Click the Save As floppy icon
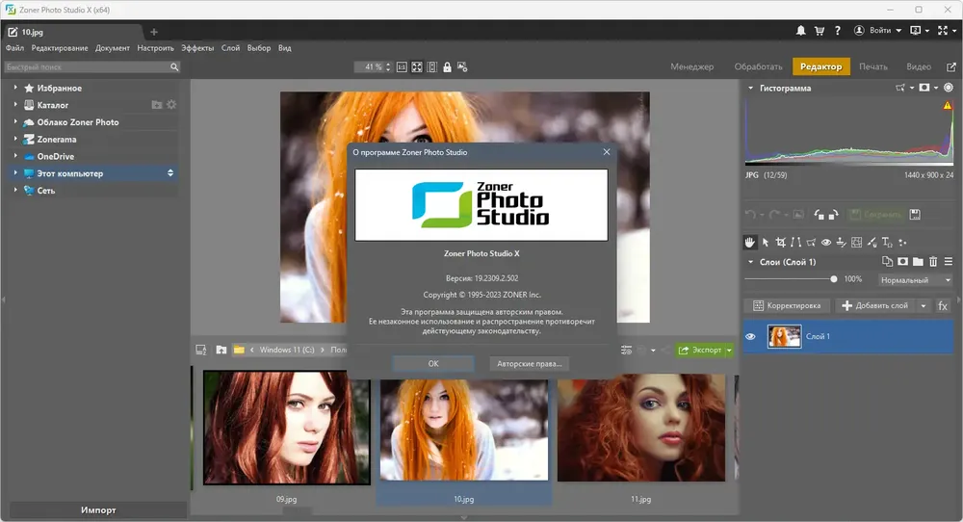Image resolution: width=963 pixels, height=522 pixels. [x=915, y=215]
